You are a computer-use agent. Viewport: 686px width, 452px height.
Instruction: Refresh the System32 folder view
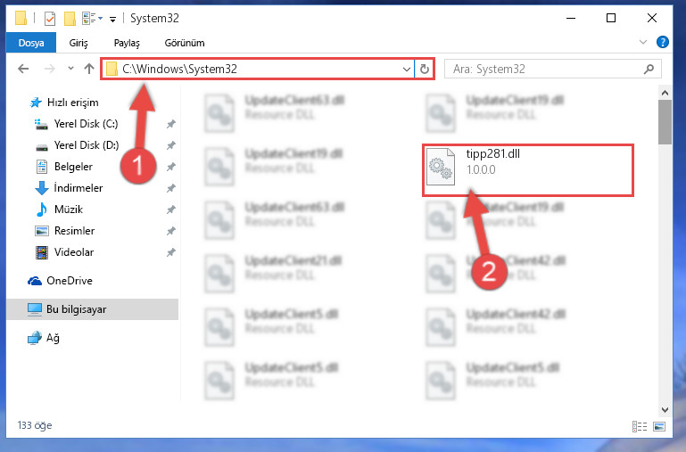[x=425, y=69]
